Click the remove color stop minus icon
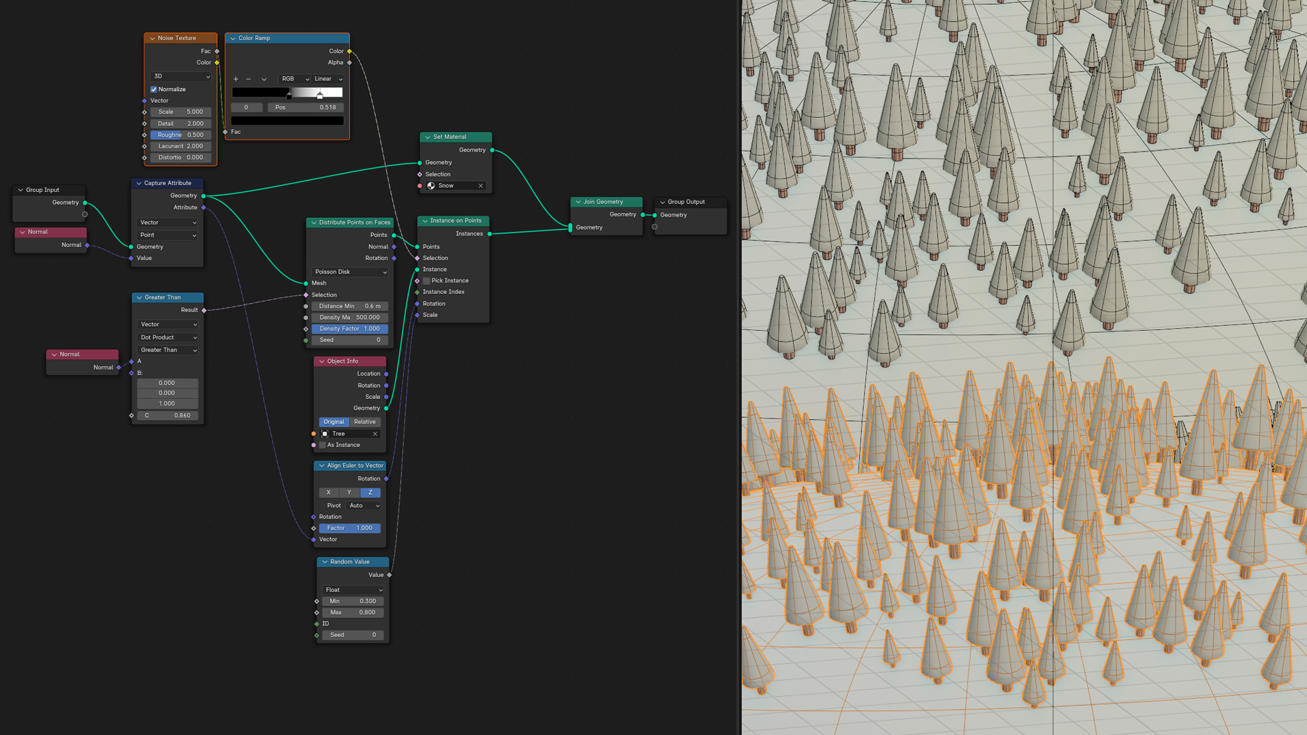1307x735 pixels. coord(248,79)
